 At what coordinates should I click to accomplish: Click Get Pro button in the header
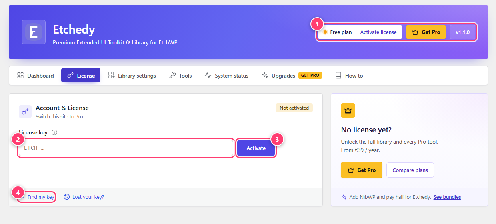tap(426, 32)
